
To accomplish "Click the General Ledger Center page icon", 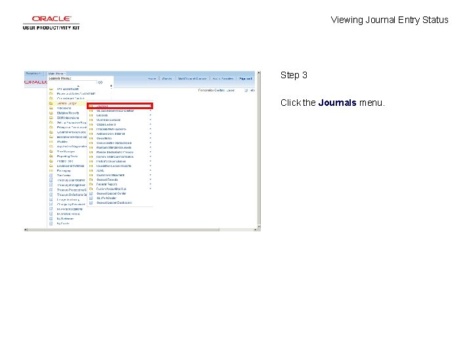I will (91, 193).
